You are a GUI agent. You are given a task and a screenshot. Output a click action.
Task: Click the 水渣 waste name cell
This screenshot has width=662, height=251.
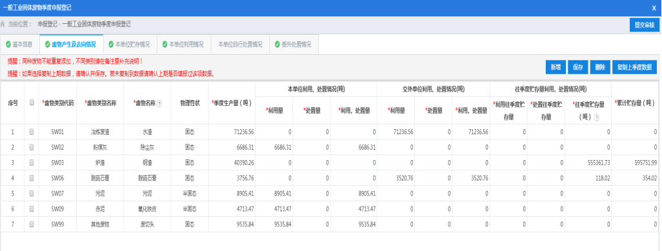tap(147, 132)
